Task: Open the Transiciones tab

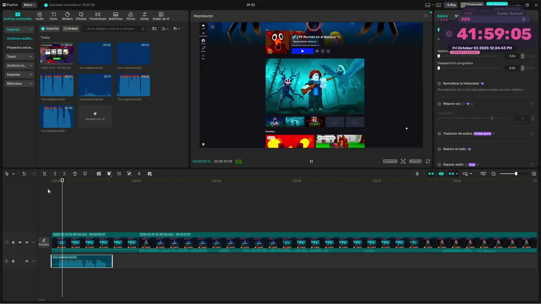Action: [x=98, y=16]
